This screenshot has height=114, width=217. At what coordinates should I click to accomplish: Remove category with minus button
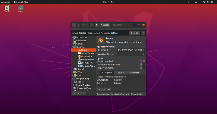pyautogui.click(x=104, y=89)
